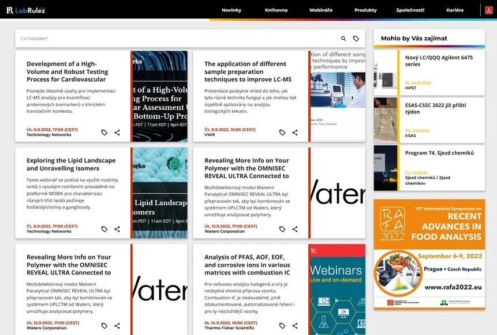Open 'Program 74. Sjezd chemiků' article
The height and width of the screenshot is (335, 497).
point(439,153)
